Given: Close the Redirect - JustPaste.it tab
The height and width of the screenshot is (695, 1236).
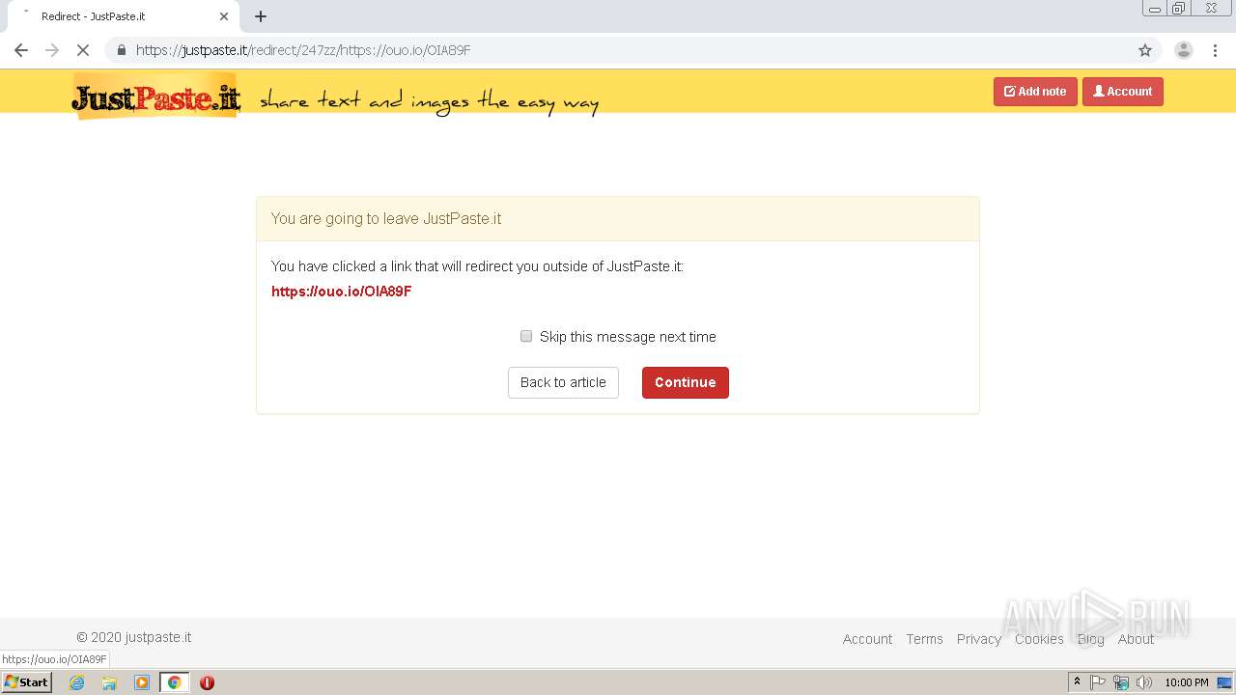Looking at the screenshot, I should coord(224,16).
